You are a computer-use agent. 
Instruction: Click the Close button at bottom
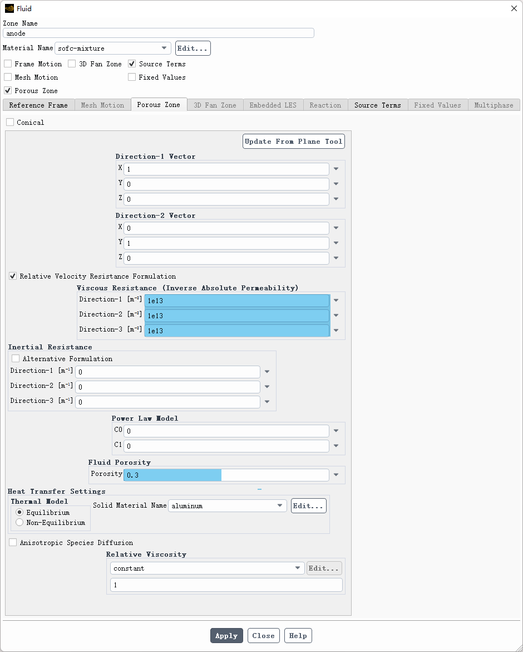pyautogui.click(x=264, y=635)
